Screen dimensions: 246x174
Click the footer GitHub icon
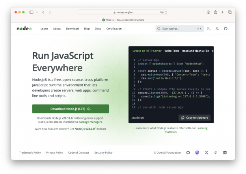click(188, 152)
